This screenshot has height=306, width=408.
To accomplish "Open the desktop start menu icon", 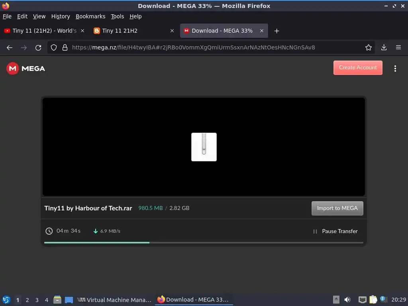I will coord(6,300).
